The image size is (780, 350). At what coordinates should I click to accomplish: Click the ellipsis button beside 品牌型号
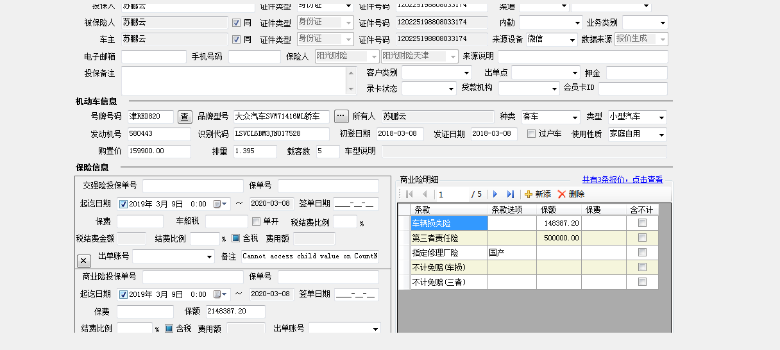point(341,117)
